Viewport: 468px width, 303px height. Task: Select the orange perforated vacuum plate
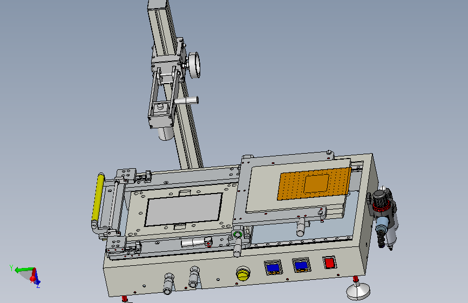(x=314, y=183)
